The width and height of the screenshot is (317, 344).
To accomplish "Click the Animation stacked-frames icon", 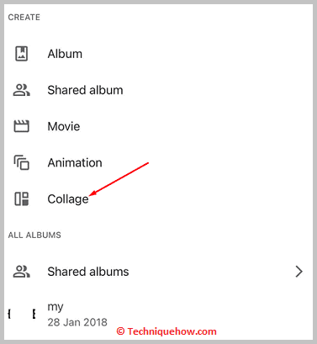I will [x=21, y=162].
